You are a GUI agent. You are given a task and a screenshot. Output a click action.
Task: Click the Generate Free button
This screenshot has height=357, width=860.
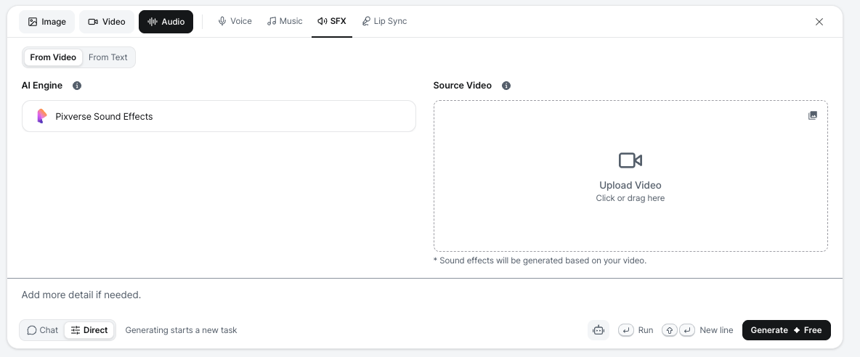(787, 330)
